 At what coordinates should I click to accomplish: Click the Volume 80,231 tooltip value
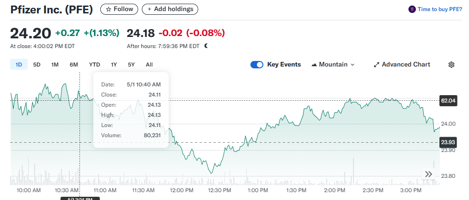152,135
